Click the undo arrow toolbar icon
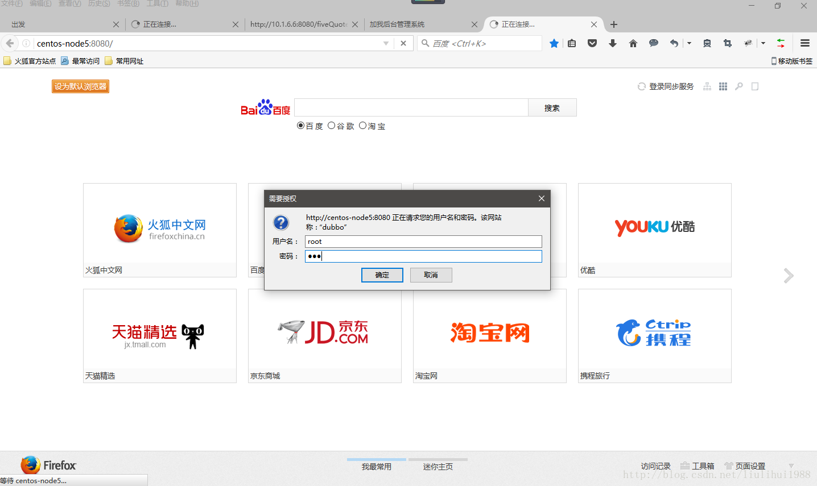The width and height of the screenshot is (817, 486). point(674,43)
